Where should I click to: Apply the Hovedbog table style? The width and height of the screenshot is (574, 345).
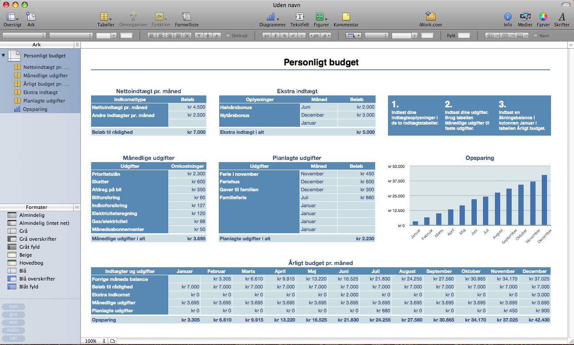click(x=31, y=263)
